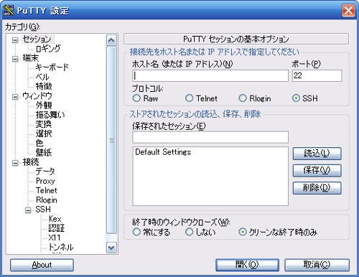Focus the 保存されたセッション name field
The image size is (359, 277).
[210, 137]
